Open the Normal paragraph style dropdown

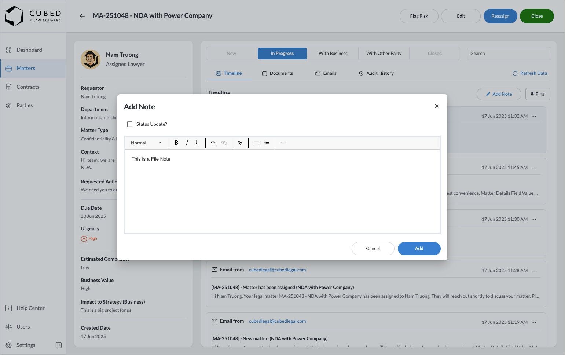(146, 143)
